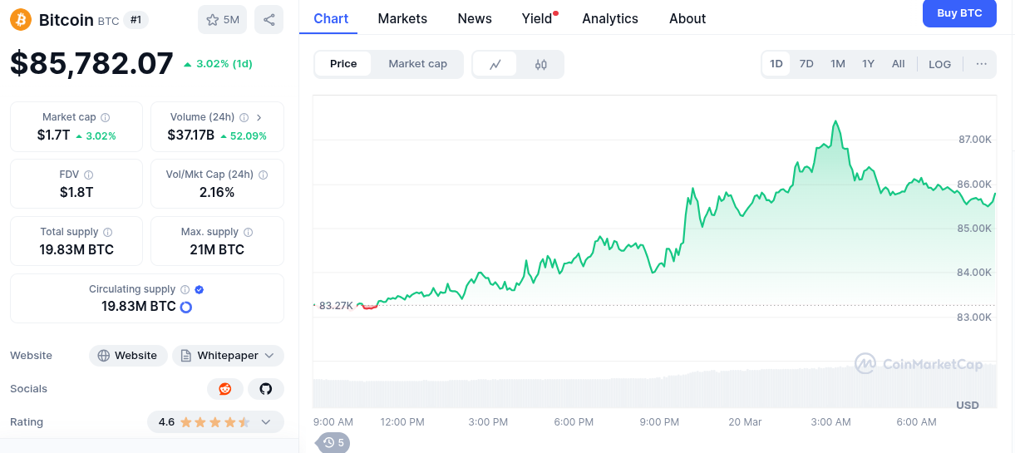Click the #1 rank badge
Viewport: 1015px width, 453px height.
(x=135, y=19)
